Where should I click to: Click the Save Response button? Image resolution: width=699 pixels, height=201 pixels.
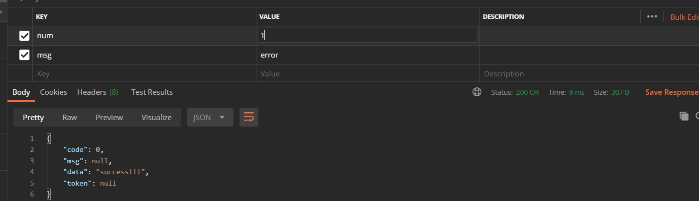672,92
